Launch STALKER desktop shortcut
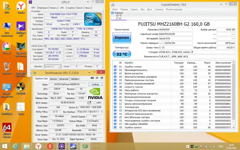This screenshot has height=150, width=240. tap(21, 88)
